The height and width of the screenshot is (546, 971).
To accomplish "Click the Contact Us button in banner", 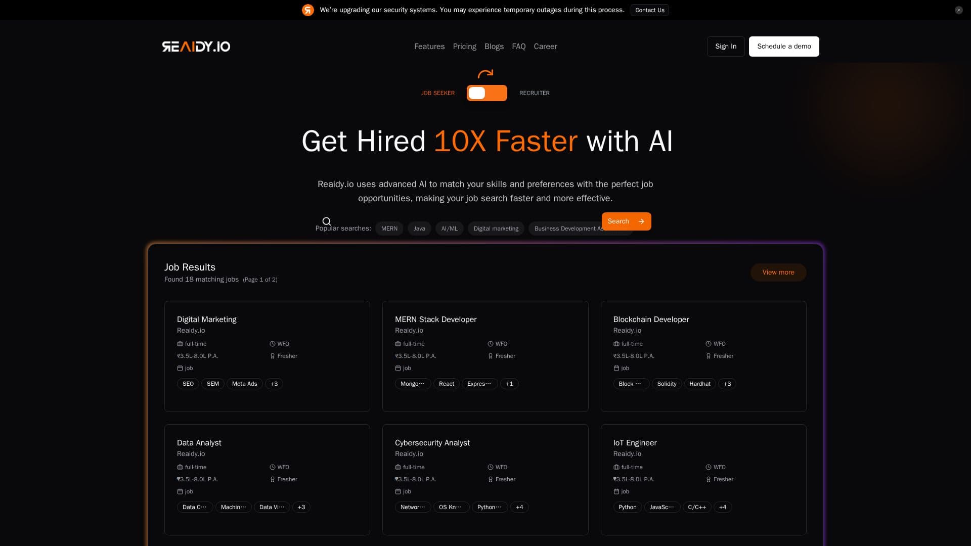I will 650,10.
